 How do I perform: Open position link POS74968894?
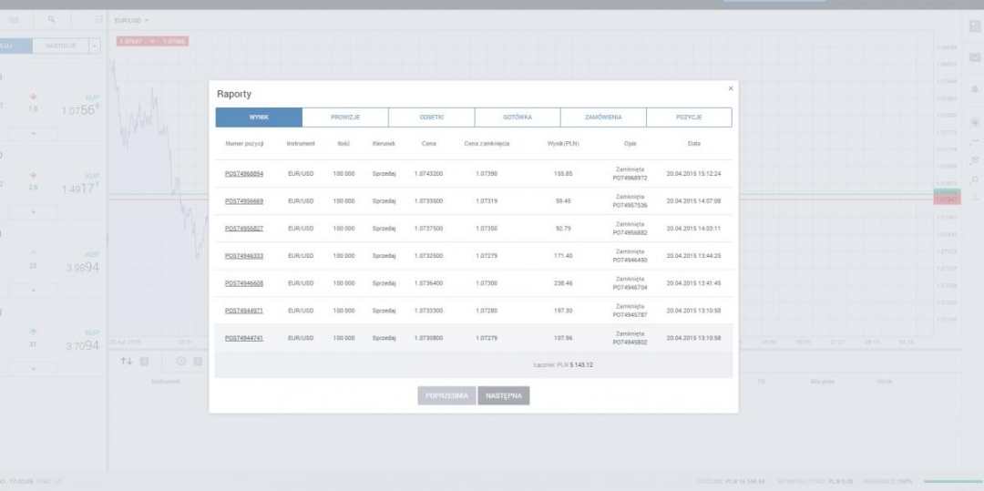coord(243,174)
